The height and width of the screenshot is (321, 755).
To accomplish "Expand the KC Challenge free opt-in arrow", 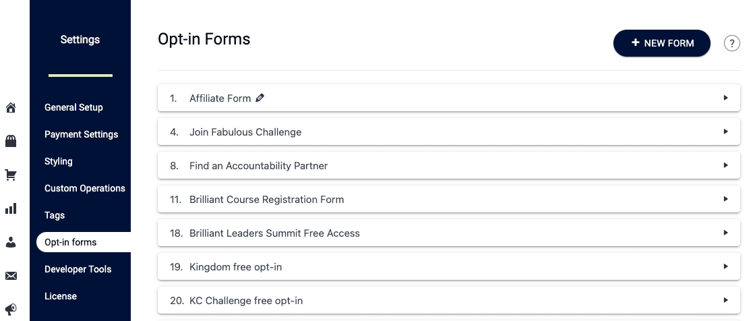I will click(x=725, y=300).
